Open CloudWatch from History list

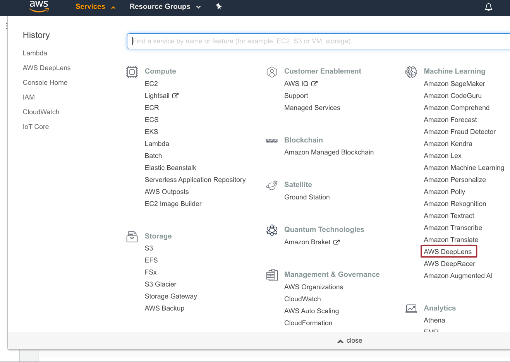tap(41, 112)
